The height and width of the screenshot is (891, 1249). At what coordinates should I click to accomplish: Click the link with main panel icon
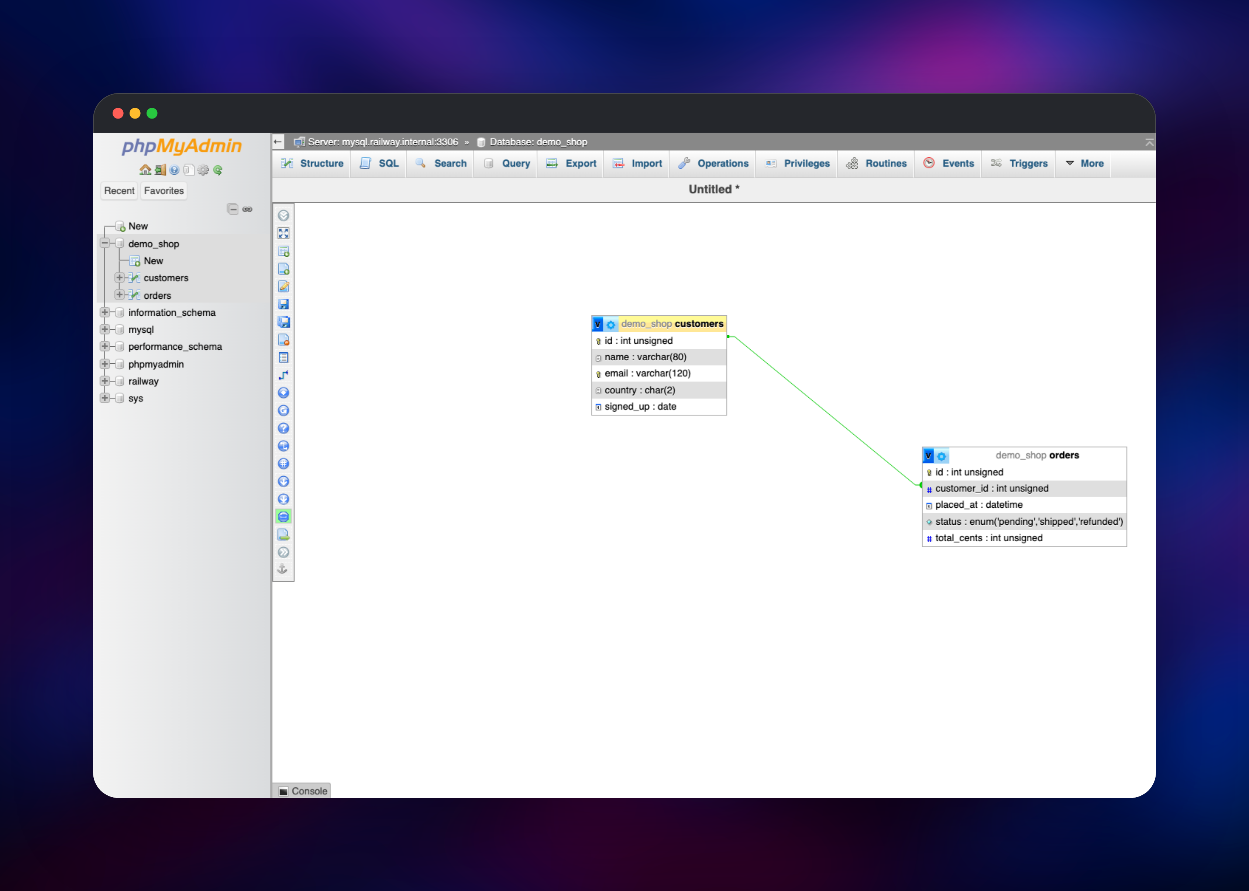click(247, 209)
